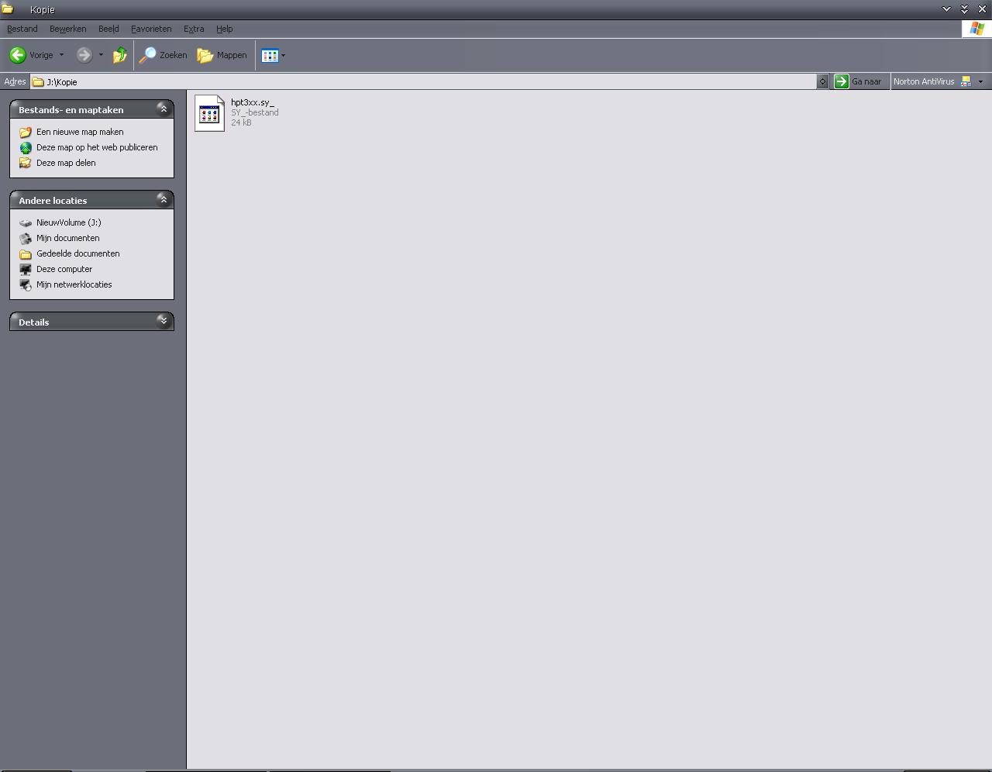Click Deze map delen link

point(66,163)
